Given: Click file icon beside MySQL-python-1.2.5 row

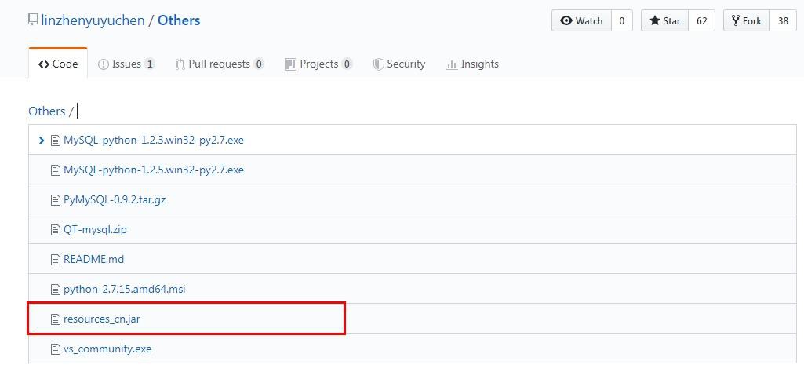Looking at the screenshot, I should point(56,170).
